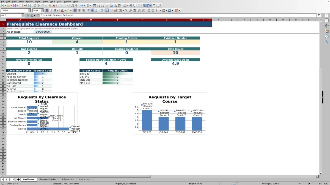Toggle Bold formatting button
This screenshot has width=330, height=185.
[x=47, y=10]
